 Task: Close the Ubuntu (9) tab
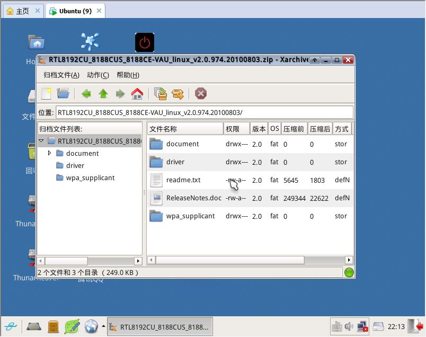tap(99, 11)
